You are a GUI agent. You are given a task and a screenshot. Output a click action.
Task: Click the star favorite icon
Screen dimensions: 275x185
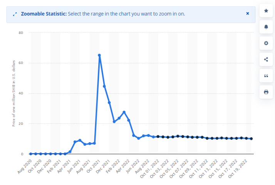click(x=266, y=11)
